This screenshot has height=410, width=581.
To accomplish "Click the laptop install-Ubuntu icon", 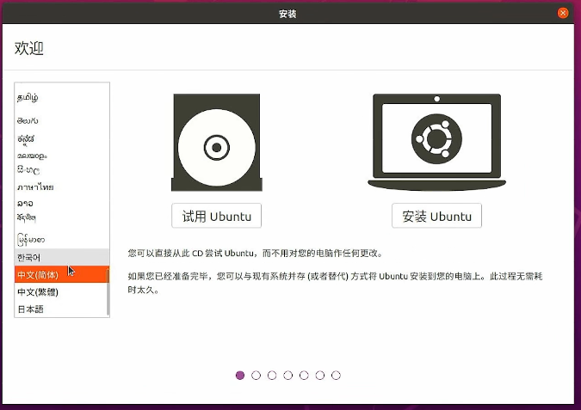I will pyautogui.click(x=437, y=143).
